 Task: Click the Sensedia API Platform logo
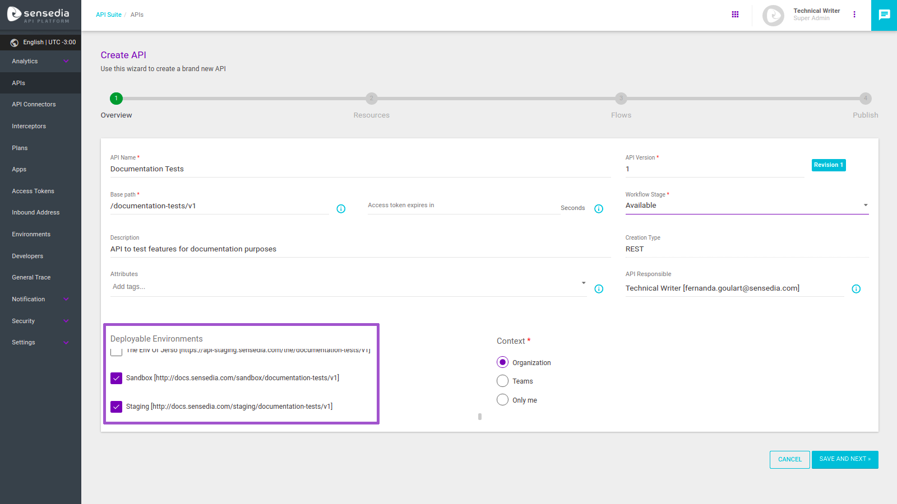click(x=39, y=15)
